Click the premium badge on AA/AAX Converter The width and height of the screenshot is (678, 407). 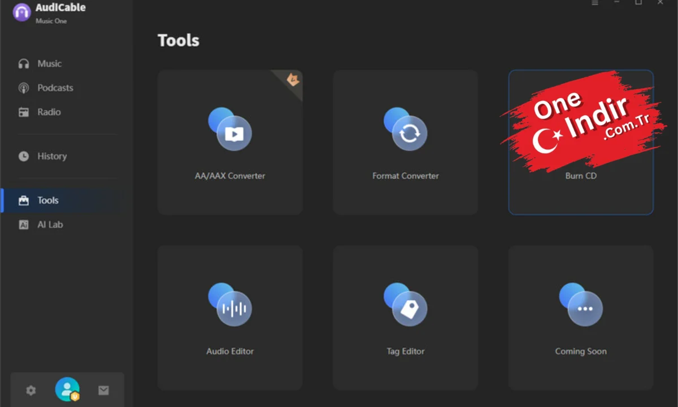[x=292, y=80]
